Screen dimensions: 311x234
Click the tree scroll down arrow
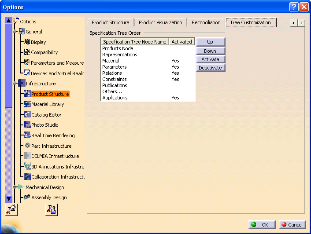pyautogui.click(x=9, y=199)
